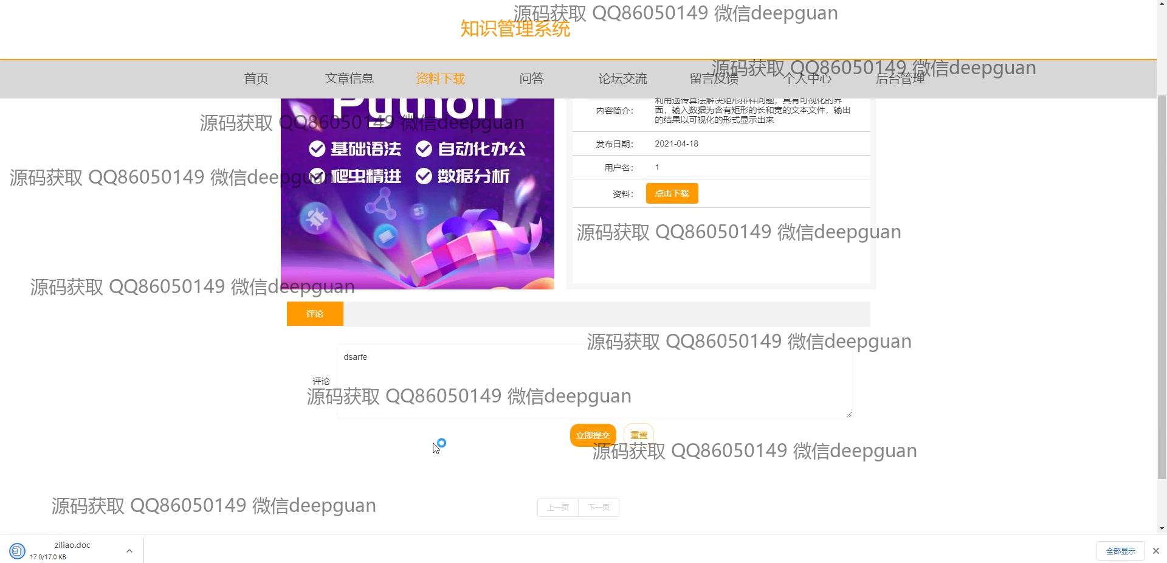Screen dimensions: 1167x563
Task: Go to the 问答 page
Action: tap(531, 78)
